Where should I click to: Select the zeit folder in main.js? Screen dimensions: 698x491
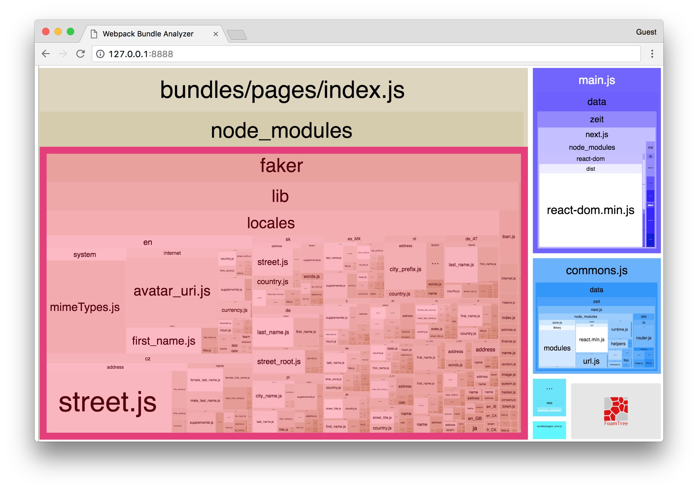coord(597,119)
